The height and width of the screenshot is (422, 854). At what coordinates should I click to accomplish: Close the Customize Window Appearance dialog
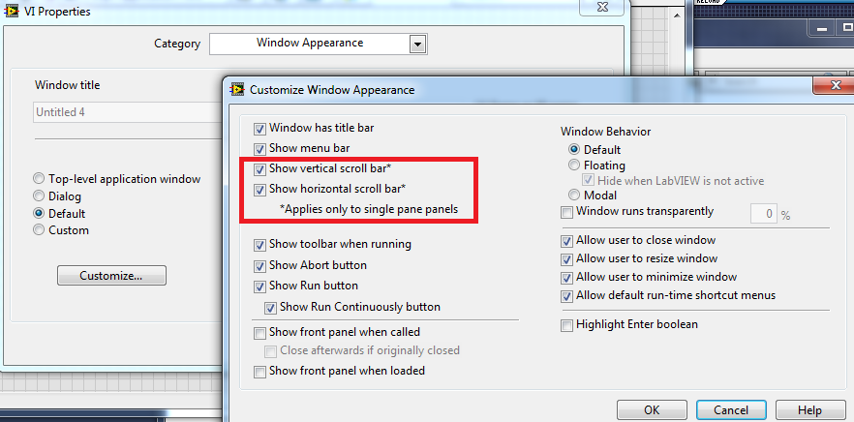832,88
